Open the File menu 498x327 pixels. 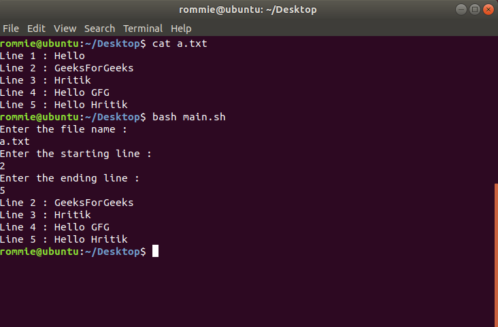pos(11,29)
